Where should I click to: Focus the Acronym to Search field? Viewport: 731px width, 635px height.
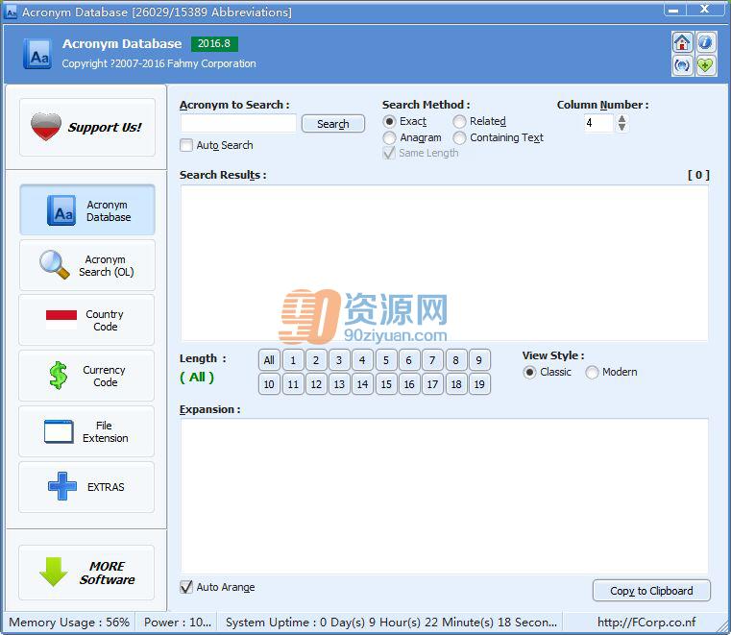[x=238, y=124]
